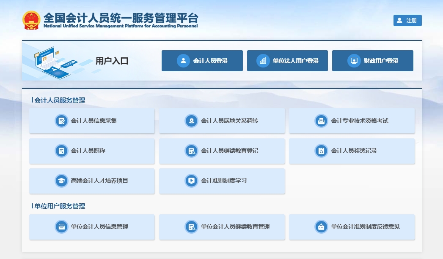Click the 会计专业技术资格考试 exam icon
The image size is (443, 259).
pyautogui.click(x=321, y=121)
